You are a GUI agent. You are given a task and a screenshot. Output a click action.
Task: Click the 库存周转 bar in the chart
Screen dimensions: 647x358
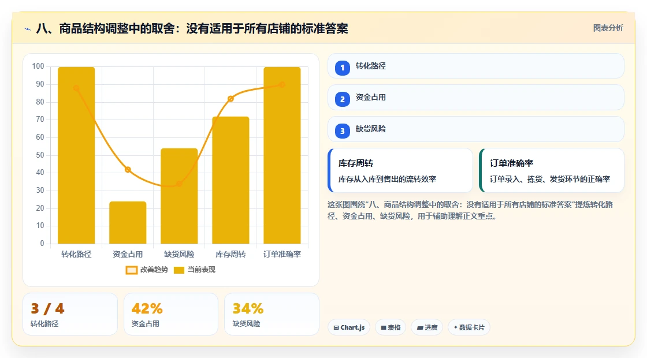pyautogui.click(x=230, y=180)
